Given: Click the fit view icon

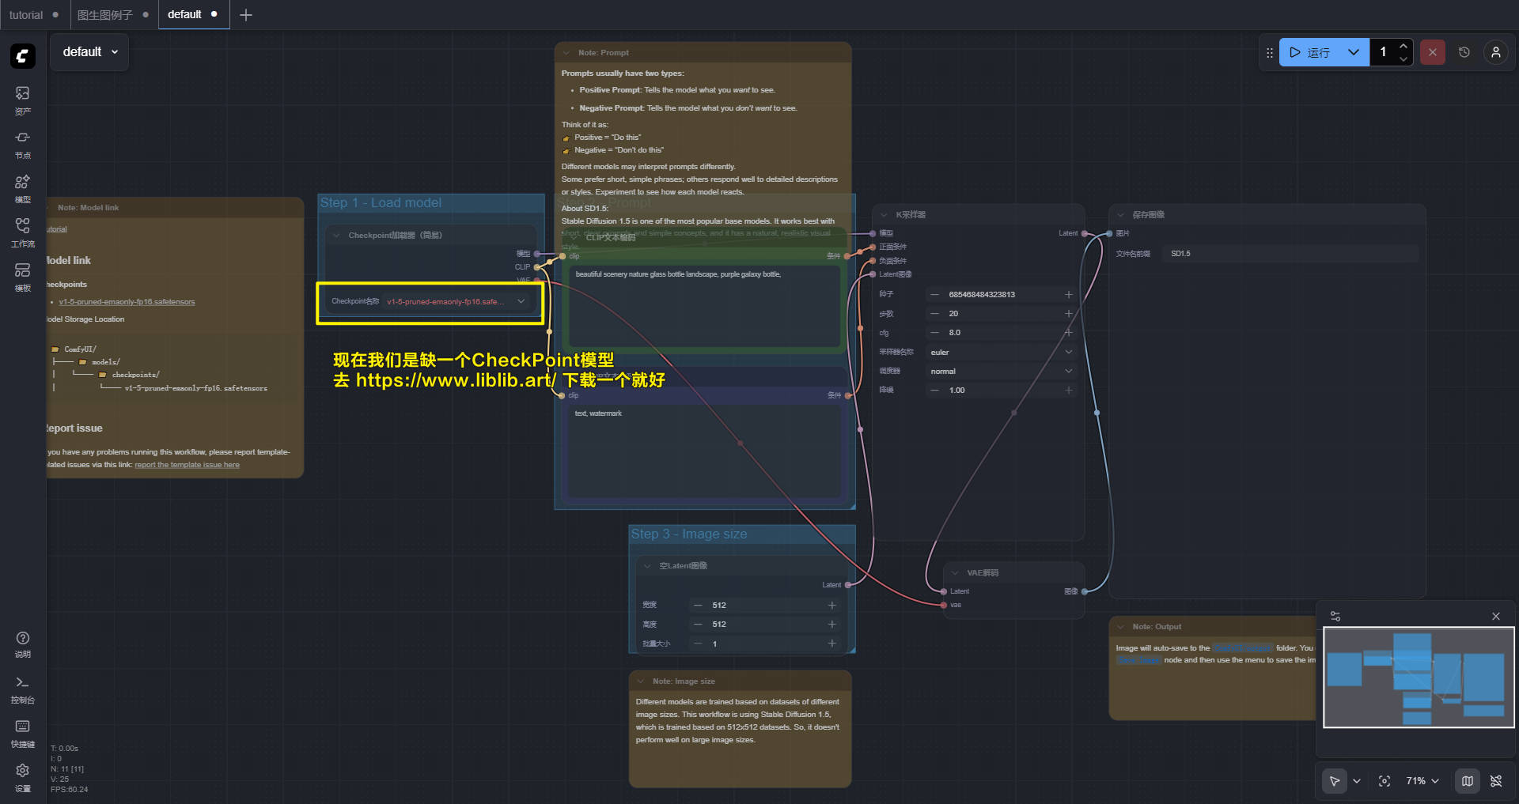Looking at the screenshot, I should tap(1385, 781).
